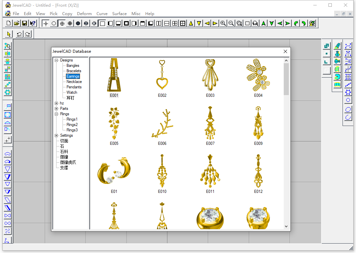Select the Bangles category
The image size is (356, 253).
coord(73,66)
